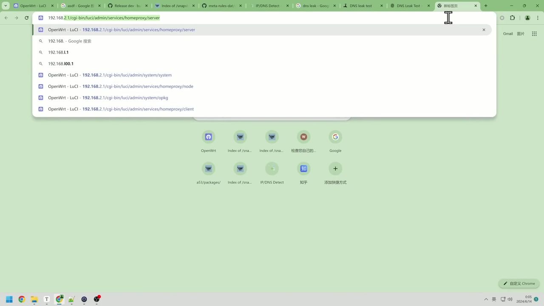Open the 知乎 shortcut tile

pyautogui.click(x=303, y=169)
